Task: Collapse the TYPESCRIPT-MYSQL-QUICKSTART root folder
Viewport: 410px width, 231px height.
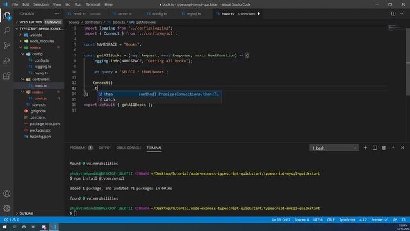Action: [x=39, y=28]
